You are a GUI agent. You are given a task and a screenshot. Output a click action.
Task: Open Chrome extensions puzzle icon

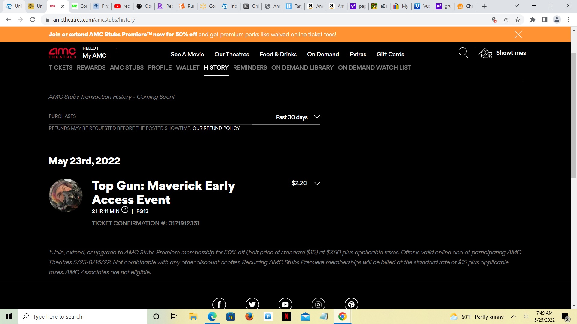coord(533,20)
